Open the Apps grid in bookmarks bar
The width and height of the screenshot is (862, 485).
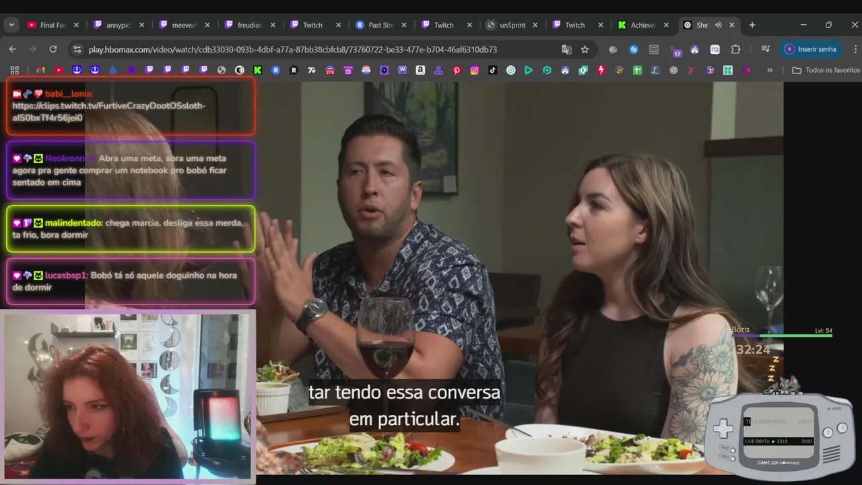coord(15,70)
